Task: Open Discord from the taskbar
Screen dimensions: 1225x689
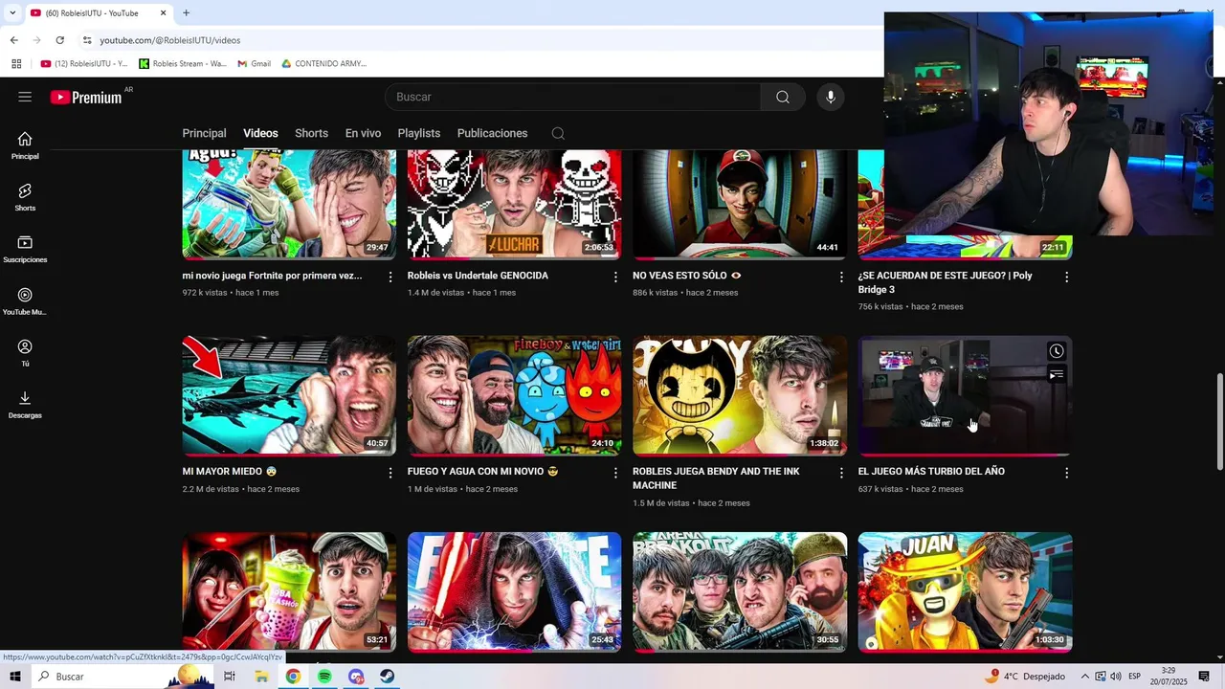Action: [x=356, y=677]
